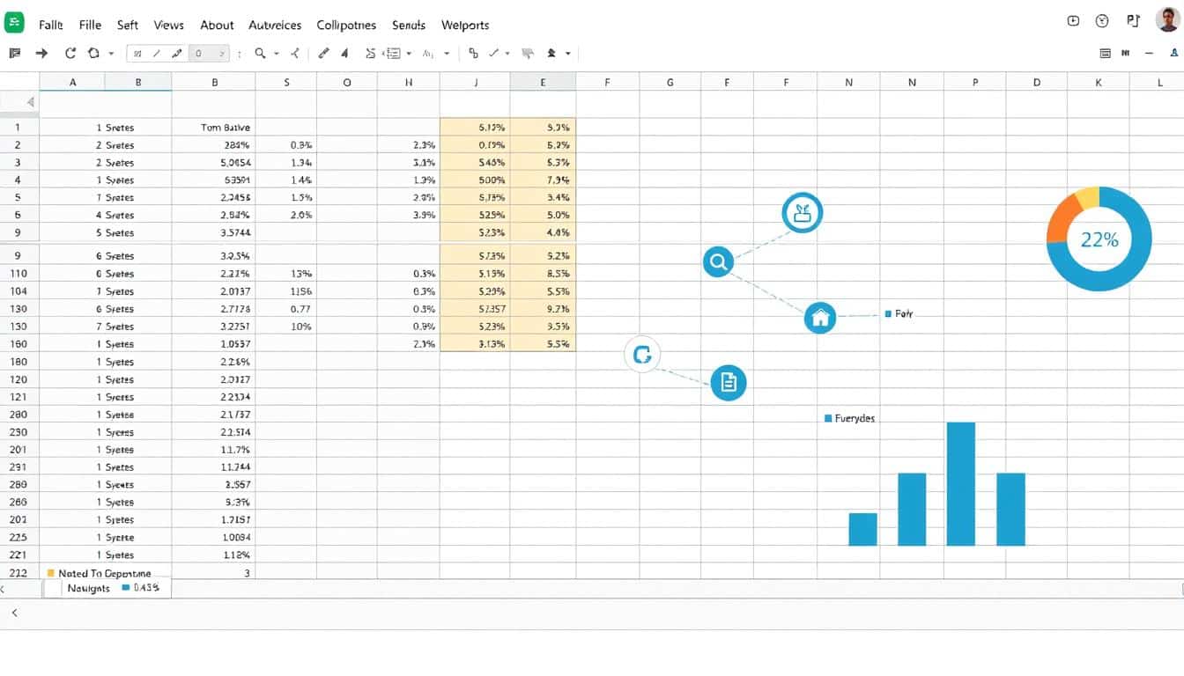Open dropdown arrow beside the list icon
Screen dimensions: 1184x676
pos(410,54)
